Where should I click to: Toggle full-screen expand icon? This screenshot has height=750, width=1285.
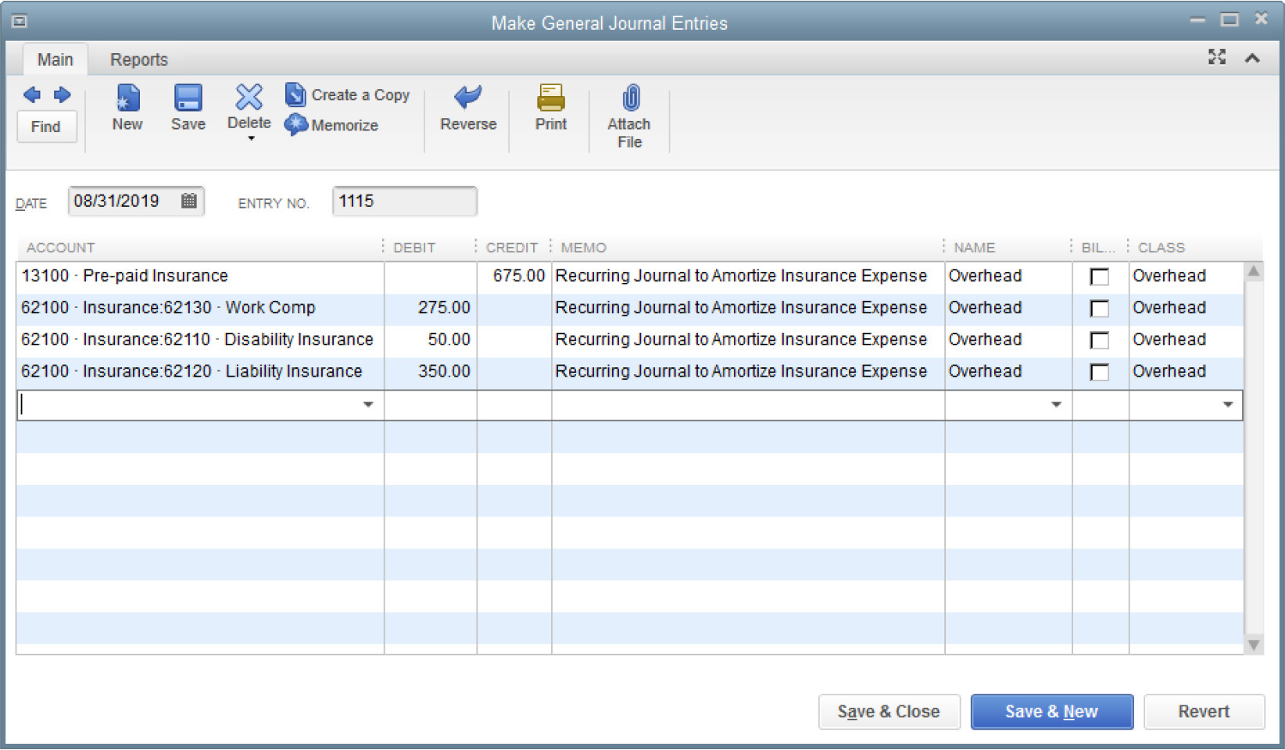[x=1217, y=57]
